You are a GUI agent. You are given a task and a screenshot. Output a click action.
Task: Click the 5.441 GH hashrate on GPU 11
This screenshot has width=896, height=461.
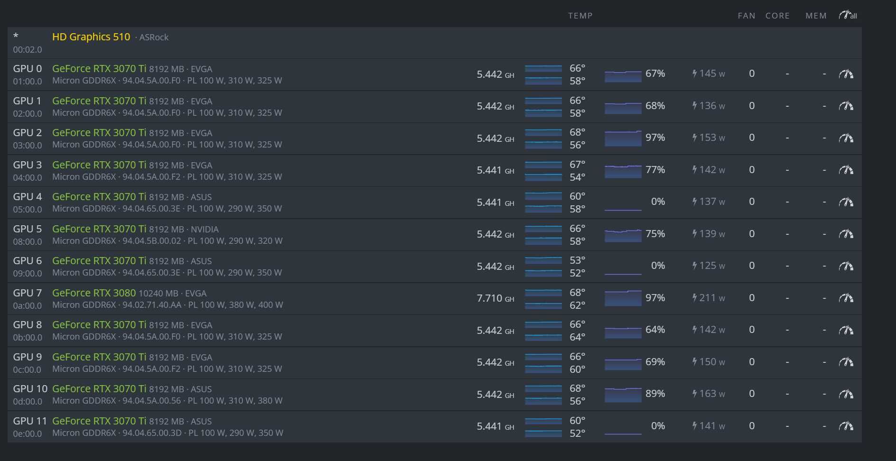point(495,426)
